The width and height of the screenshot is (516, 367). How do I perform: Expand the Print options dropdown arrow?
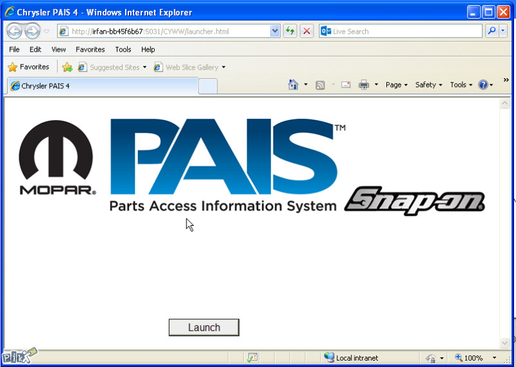point(376,85)
